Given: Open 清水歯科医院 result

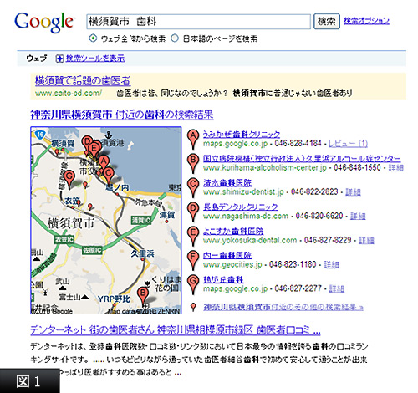Looking at the screenshot, I should [x=227, y=183].
